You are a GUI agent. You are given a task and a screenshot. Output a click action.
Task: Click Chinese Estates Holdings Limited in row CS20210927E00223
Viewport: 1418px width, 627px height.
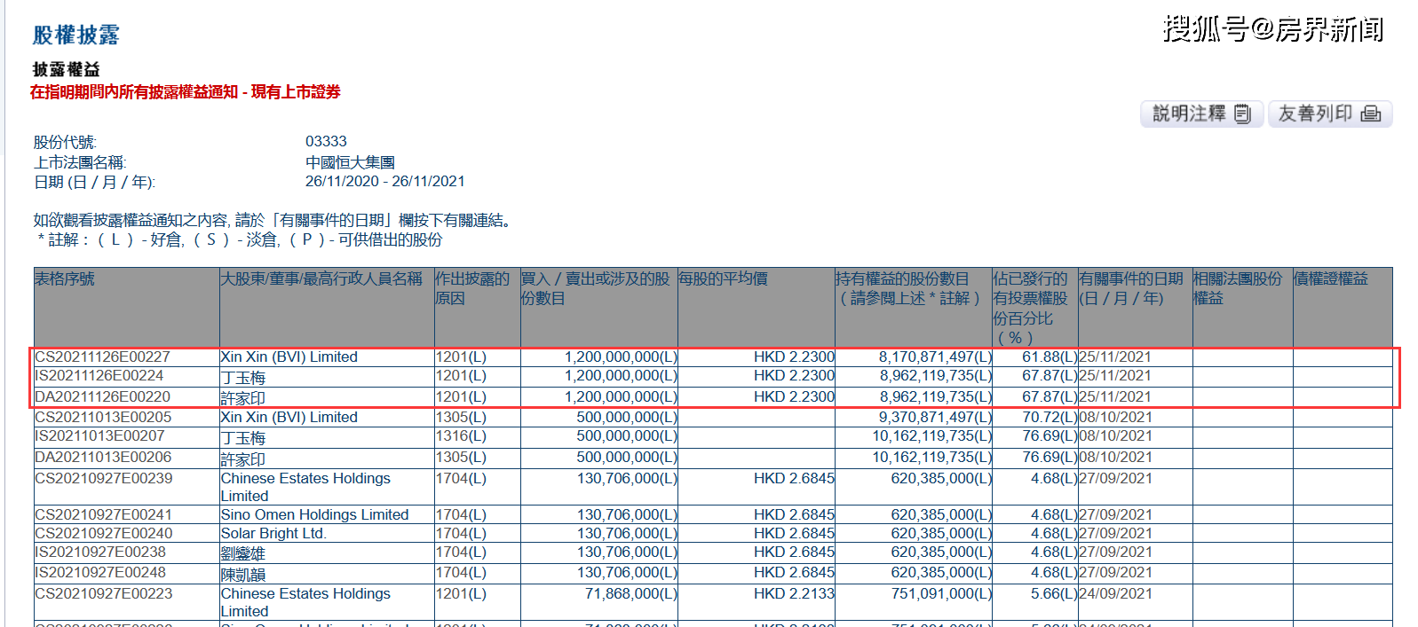305,602
